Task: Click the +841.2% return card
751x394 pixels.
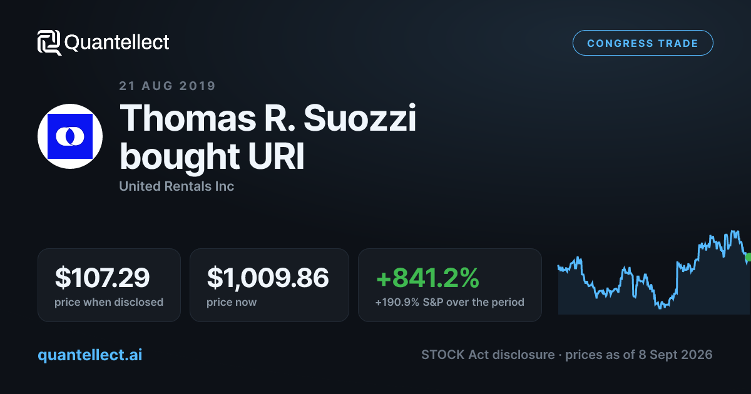Action: [x=450, y=285]
